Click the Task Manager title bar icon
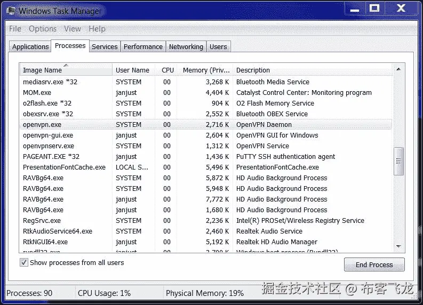 coord(11,11)
